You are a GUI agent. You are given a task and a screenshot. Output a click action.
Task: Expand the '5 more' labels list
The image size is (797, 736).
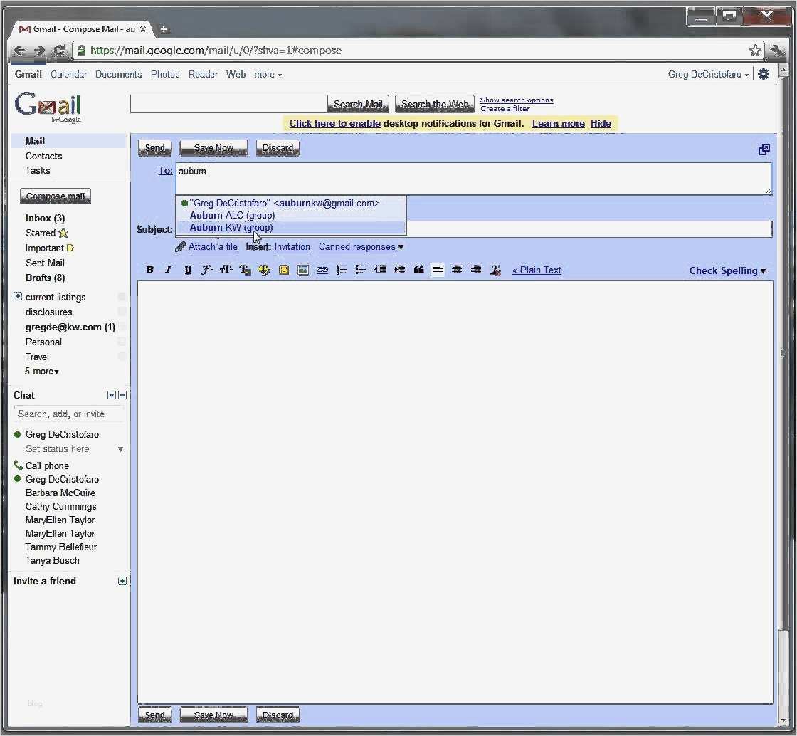(42, 372)
